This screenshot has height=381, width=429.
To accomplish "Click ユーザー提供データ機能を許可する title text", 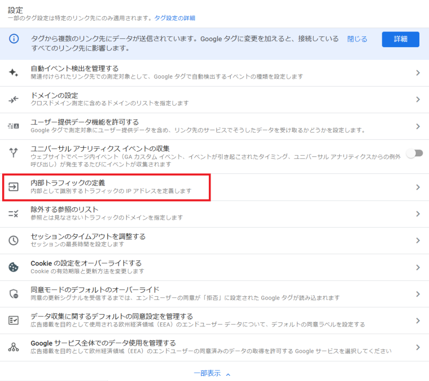I will 85,122.
